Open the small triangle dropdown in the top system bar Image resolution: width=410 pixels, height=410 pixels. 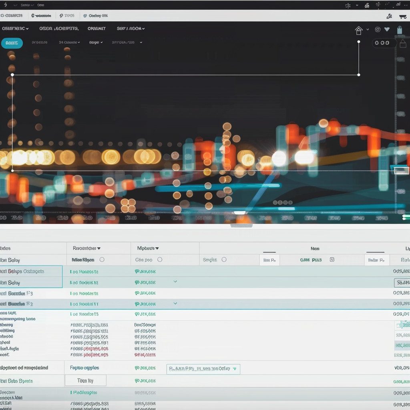357,5
